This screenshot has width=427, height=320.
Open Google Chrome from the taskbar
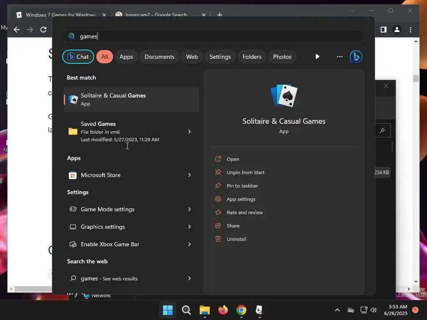pos(241,310)
